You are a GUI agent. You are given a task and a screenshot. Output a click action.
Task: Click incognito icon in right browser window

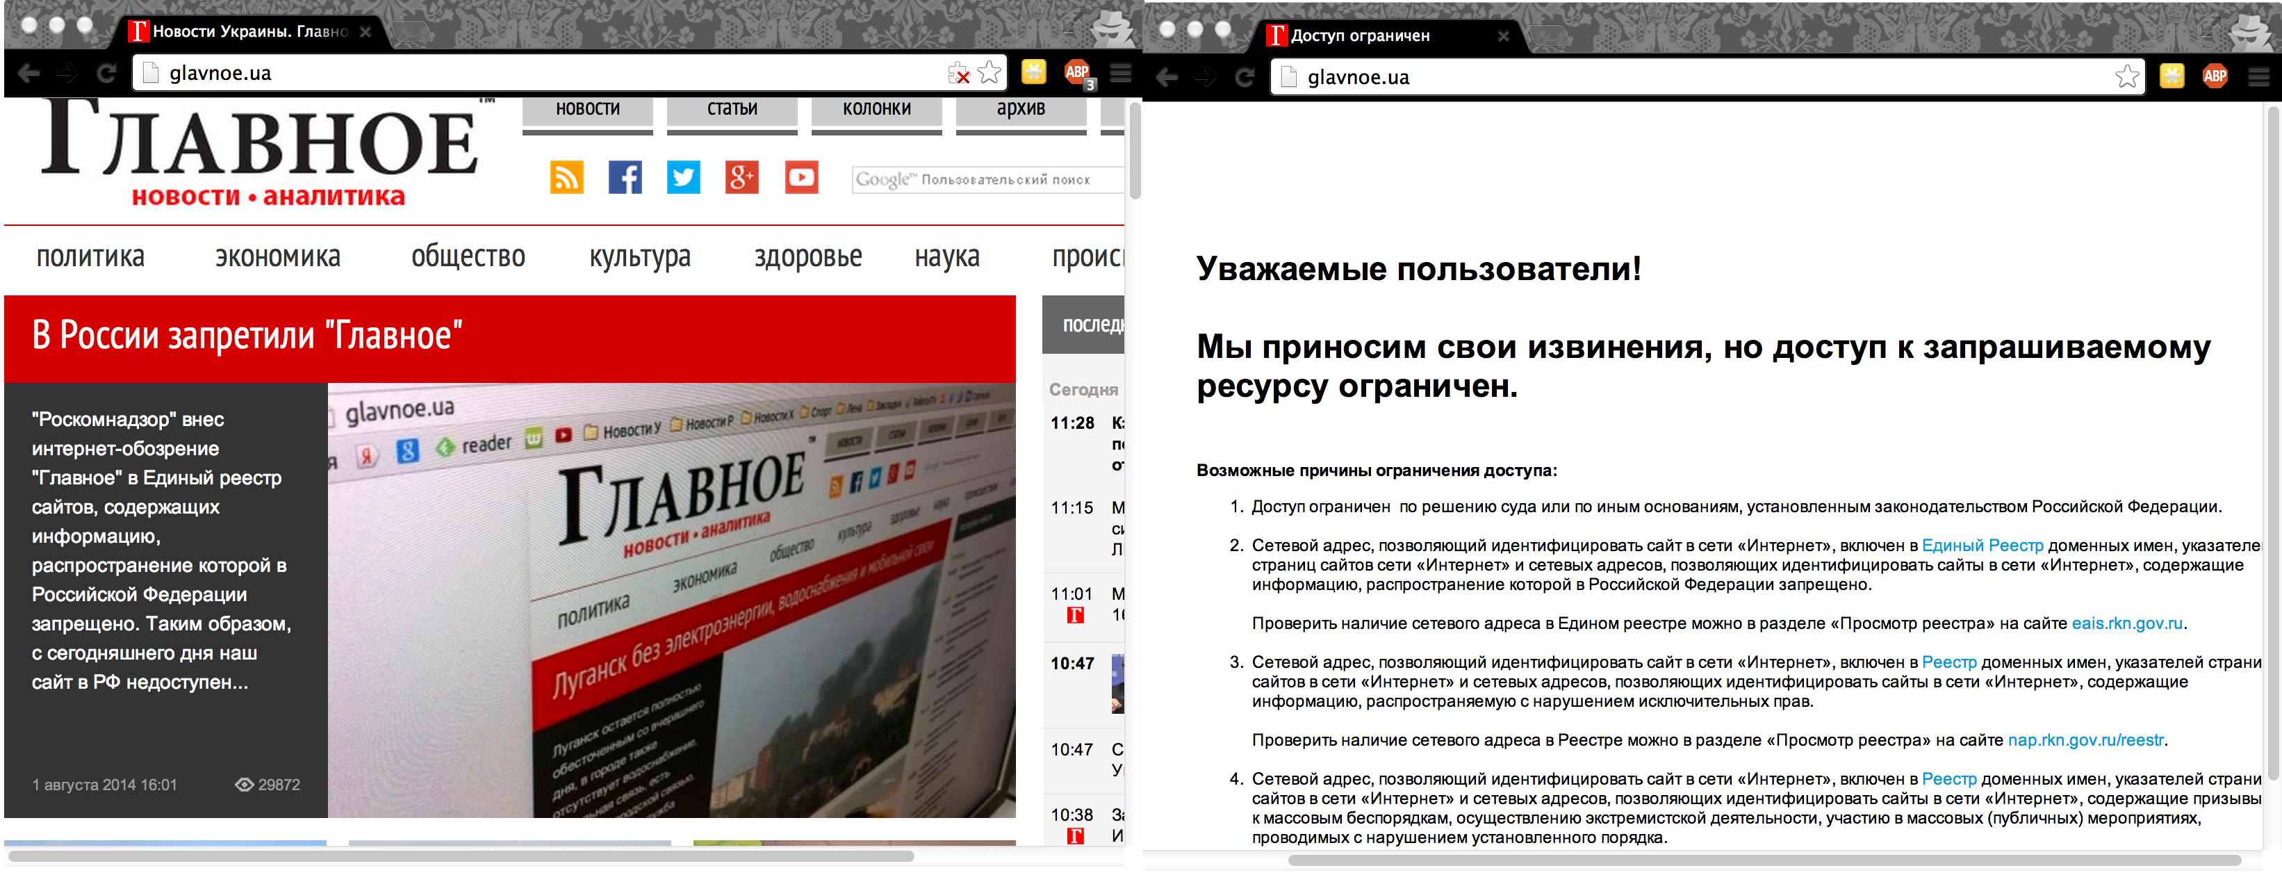coord(2250,32)
